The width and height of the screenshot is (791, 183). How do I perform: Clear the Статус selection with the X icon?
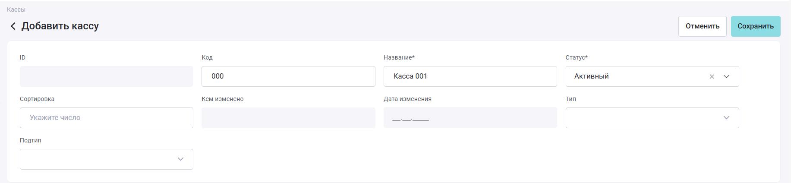[x=712, y=76]
